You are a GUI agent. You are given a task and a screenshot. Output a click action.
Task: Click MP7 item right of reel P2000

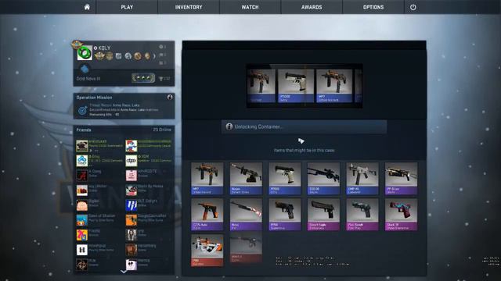[x=334, y=86]
